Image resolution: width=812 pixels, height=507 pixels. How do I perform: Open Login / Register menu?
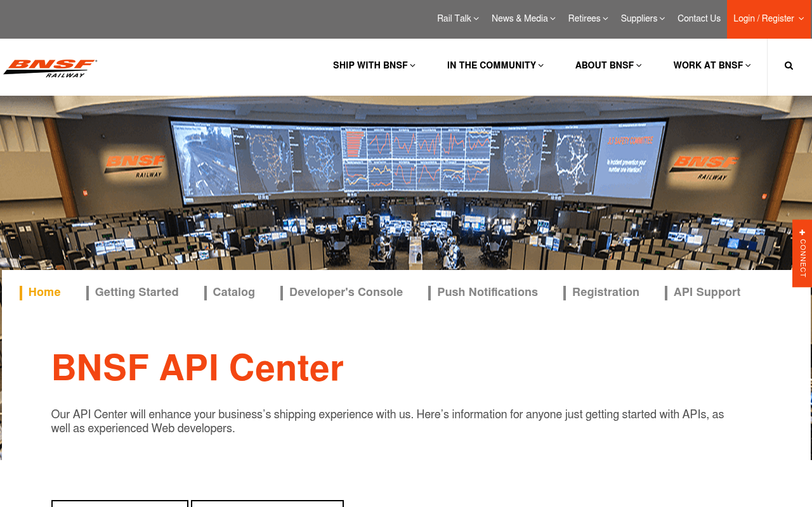click(769, 19)
